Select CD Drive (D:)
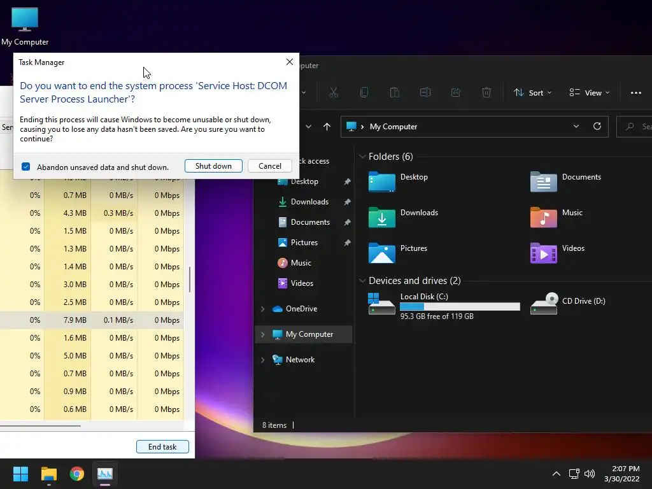This screenshot has height=489, width=652. point(568,302)
